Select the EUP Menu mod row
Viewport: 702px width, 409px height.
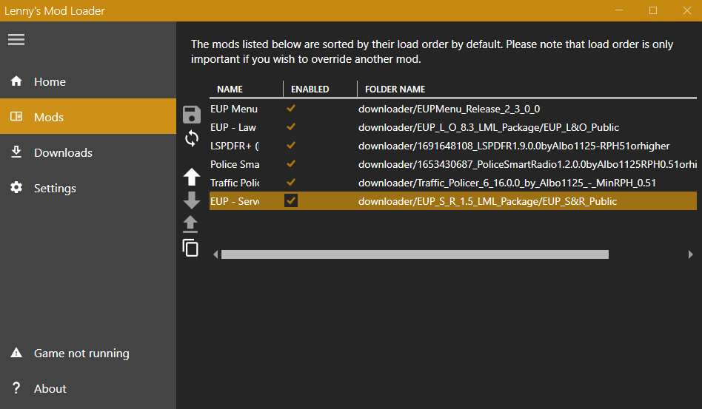pos(452,109)
